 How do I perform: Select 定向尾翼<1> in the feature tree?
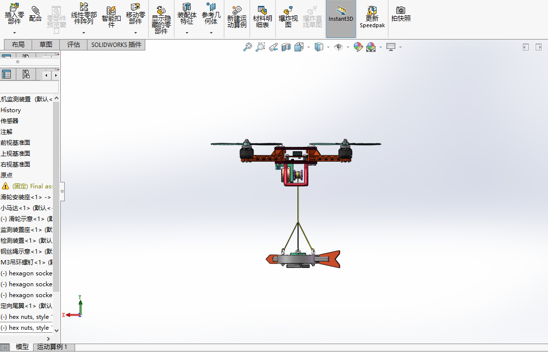coord(26,306)
